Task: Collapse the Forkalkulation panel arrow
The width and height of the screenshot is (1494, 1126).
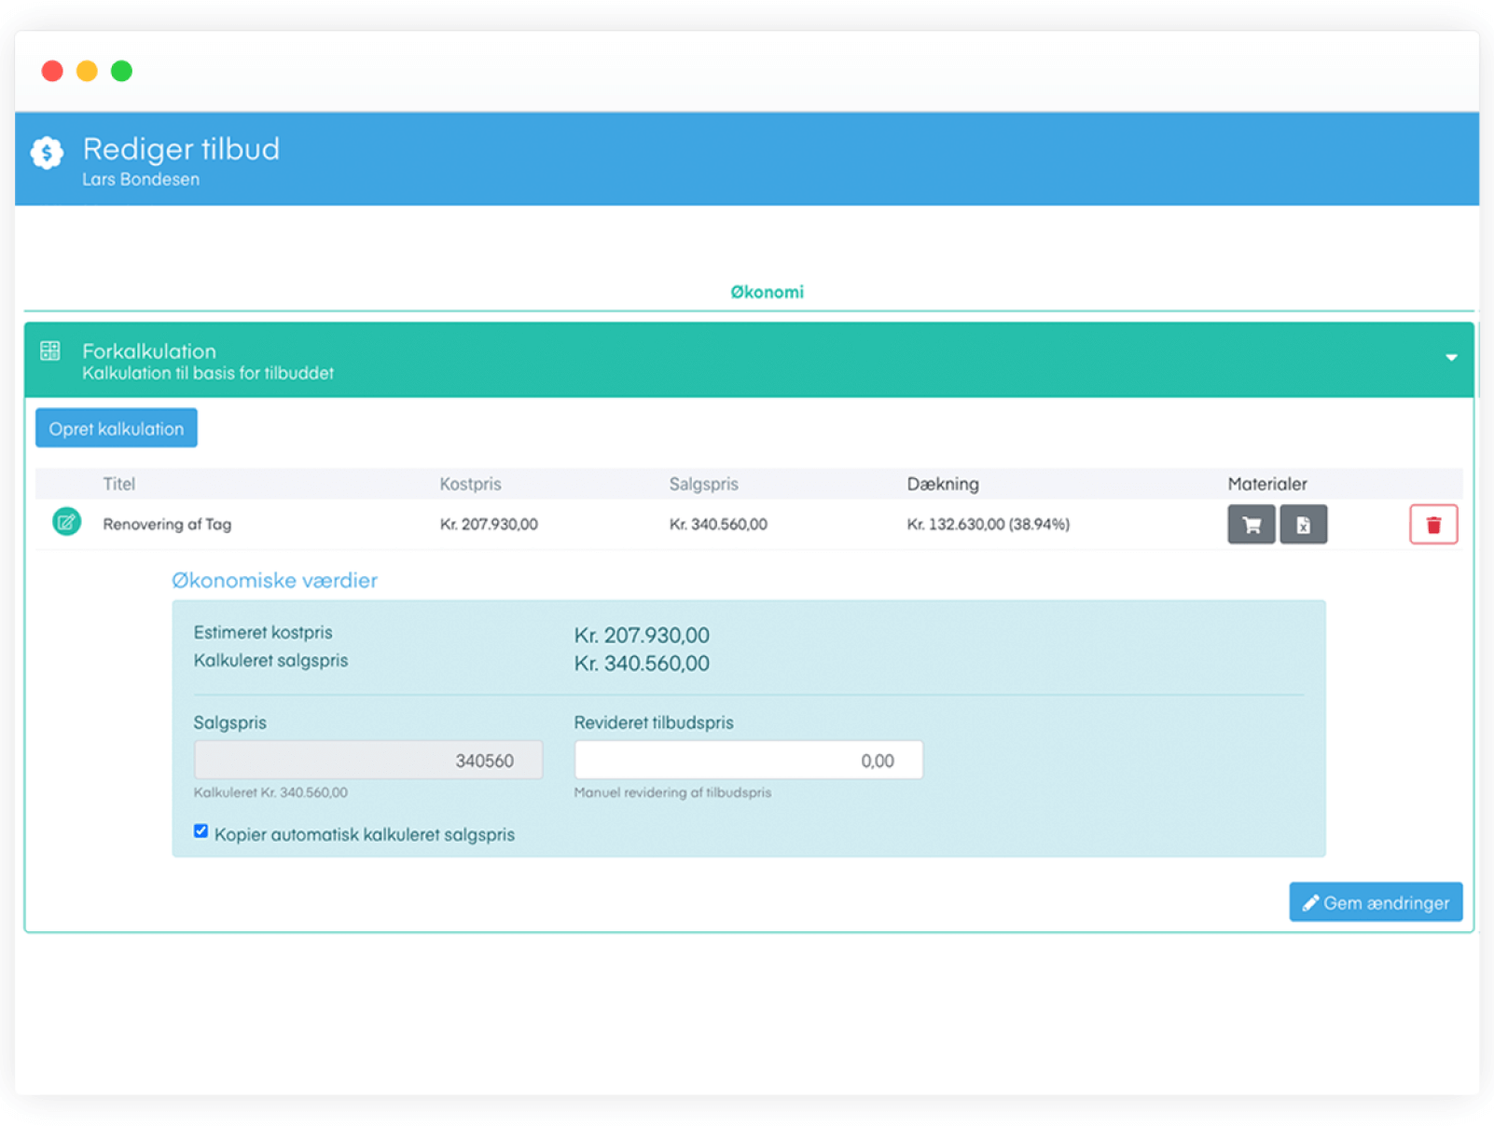Action: [1450, 358]
